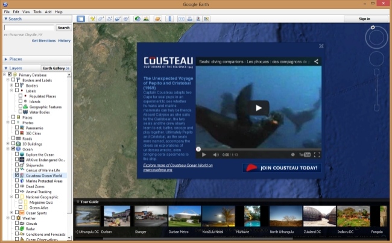This screenshot has height=243, width=392.
Task: Click the Sign in button
Action: (364, 19)
